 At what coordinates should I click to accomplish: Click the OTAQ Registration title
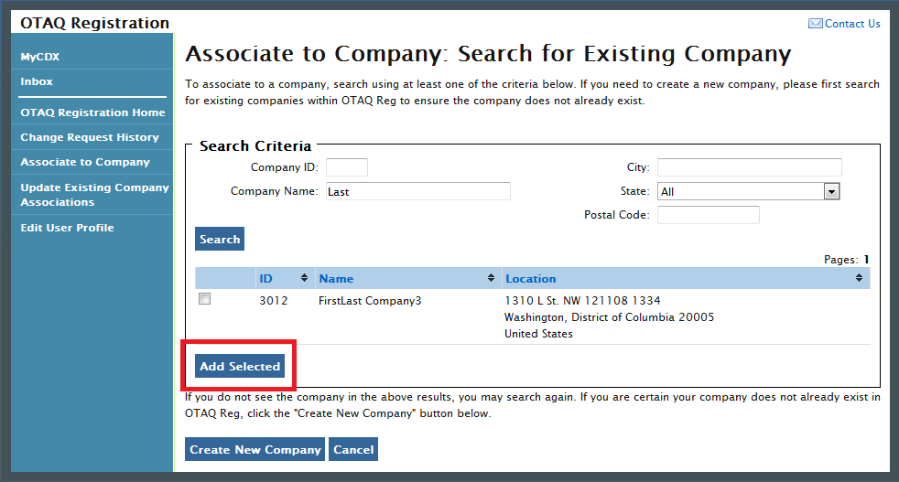pyautogui.click(x=94, y=23)
